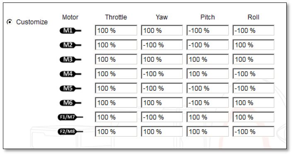Edit M4 Roll value field
Screen dimensions: 295x154
254,74
